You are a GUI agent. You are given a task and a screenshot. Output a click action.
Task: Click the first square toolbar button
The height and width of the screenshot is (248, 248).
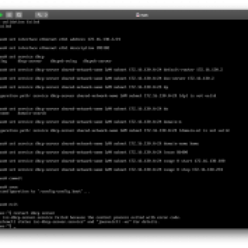point(9,15)
